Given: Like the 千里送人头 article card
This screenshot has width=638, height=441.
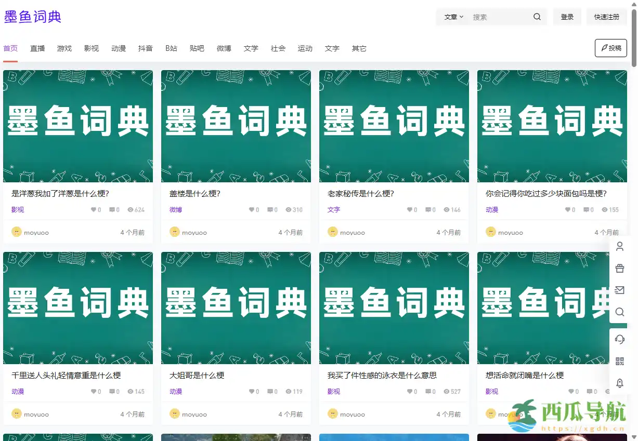Looking at the screenshot, I should [x=93, y=392].
